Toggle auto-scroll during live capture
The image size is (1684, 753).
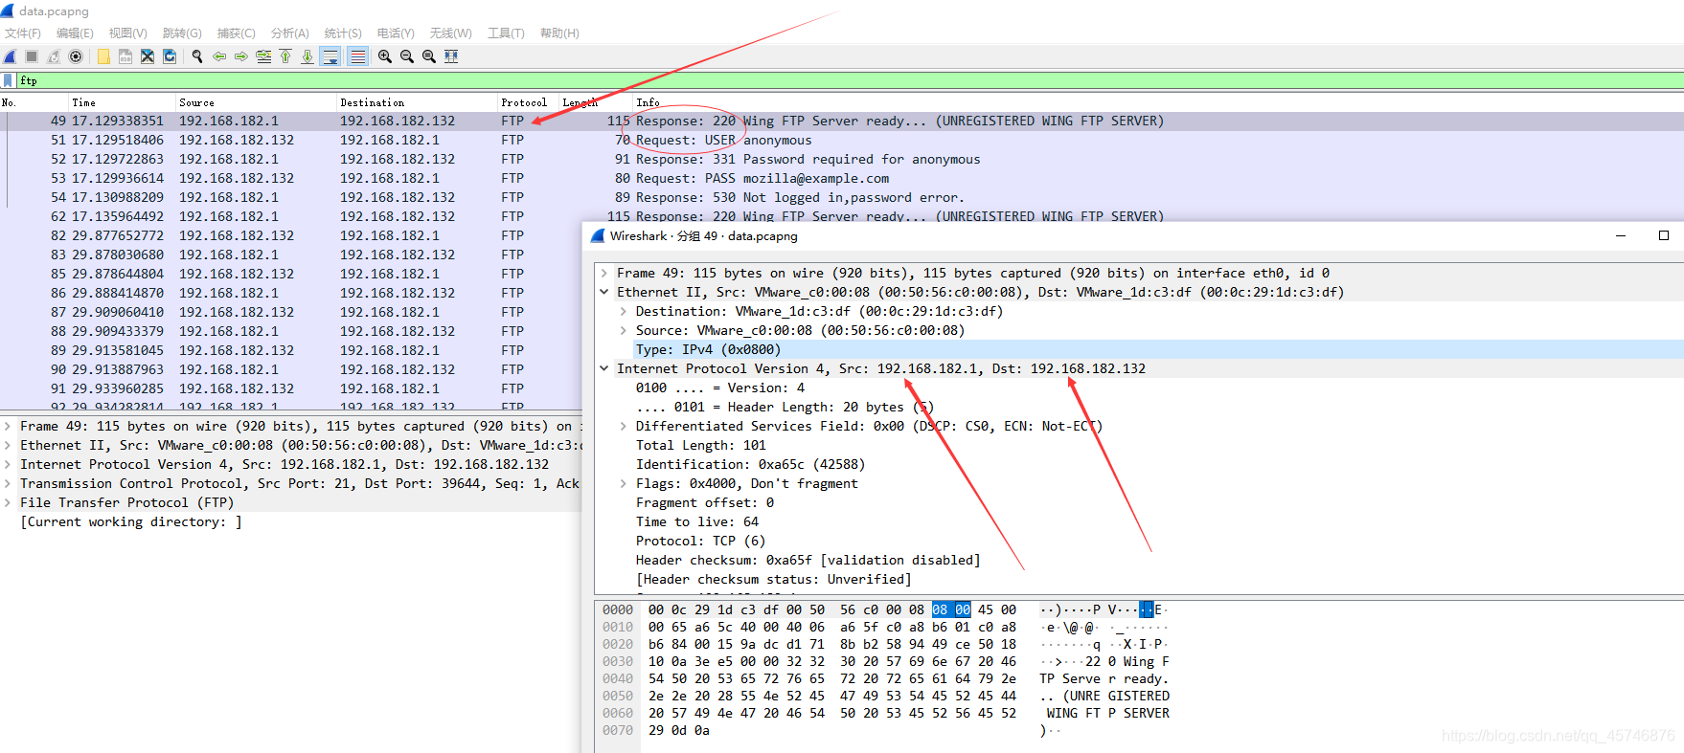pyautogui.click(x=330, y=56)
